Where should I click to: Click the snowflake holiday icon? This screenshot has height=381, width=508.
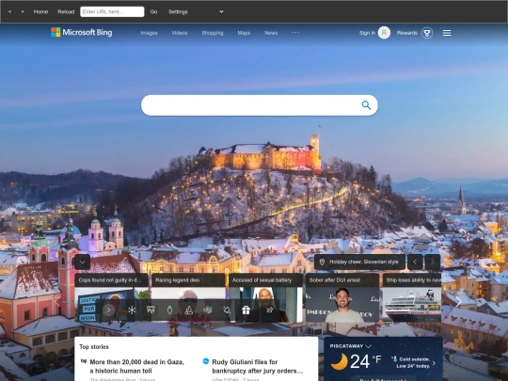132,310
